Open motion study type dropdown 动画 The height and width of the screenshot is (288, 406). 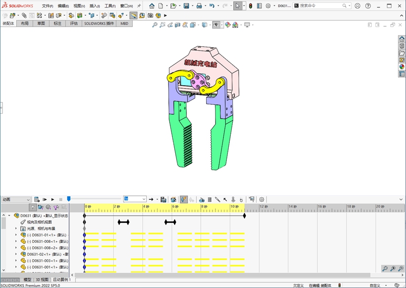click(x=16, y=199)
